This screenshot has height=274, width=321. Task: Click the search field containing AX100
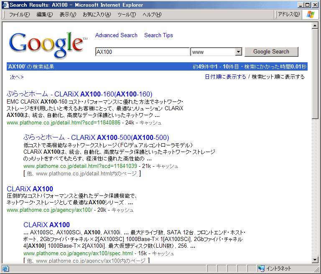[x=142, y=52]
